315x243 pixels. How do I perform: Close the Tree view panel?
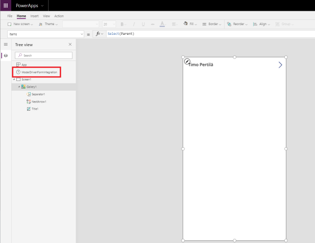click(70, 44)
